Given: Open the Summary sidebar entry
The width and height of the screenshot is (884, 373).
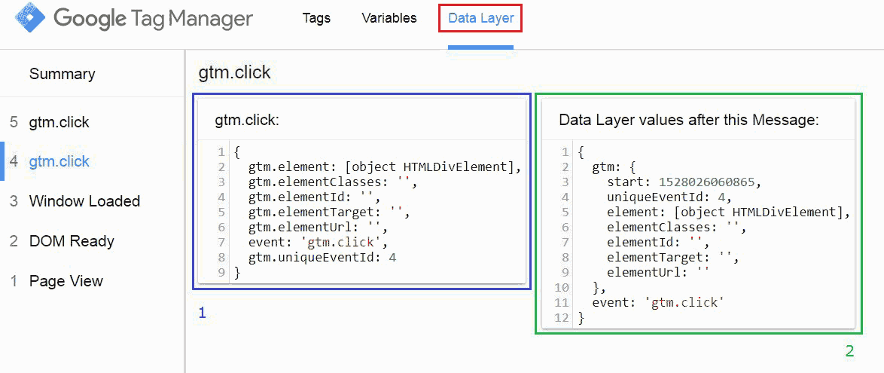Looking at the screenshot, I should click(x=62, y=74).
